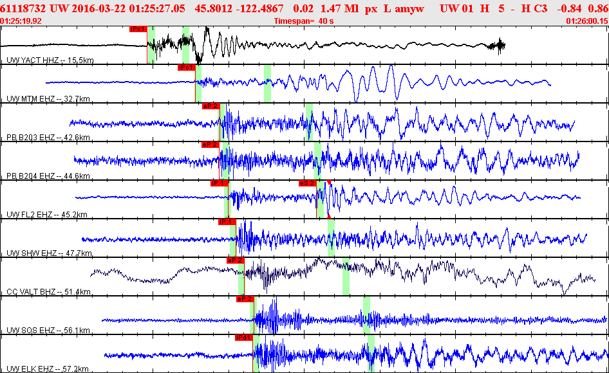Click the start time 01:25:19.92 label
Image resolution: width=609 pixels, height=373 pixels.
(x=21, y=21)
